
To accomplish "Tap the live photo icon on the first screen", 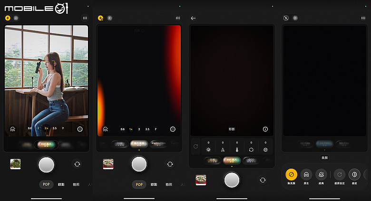I will click(x=16, y=18).
